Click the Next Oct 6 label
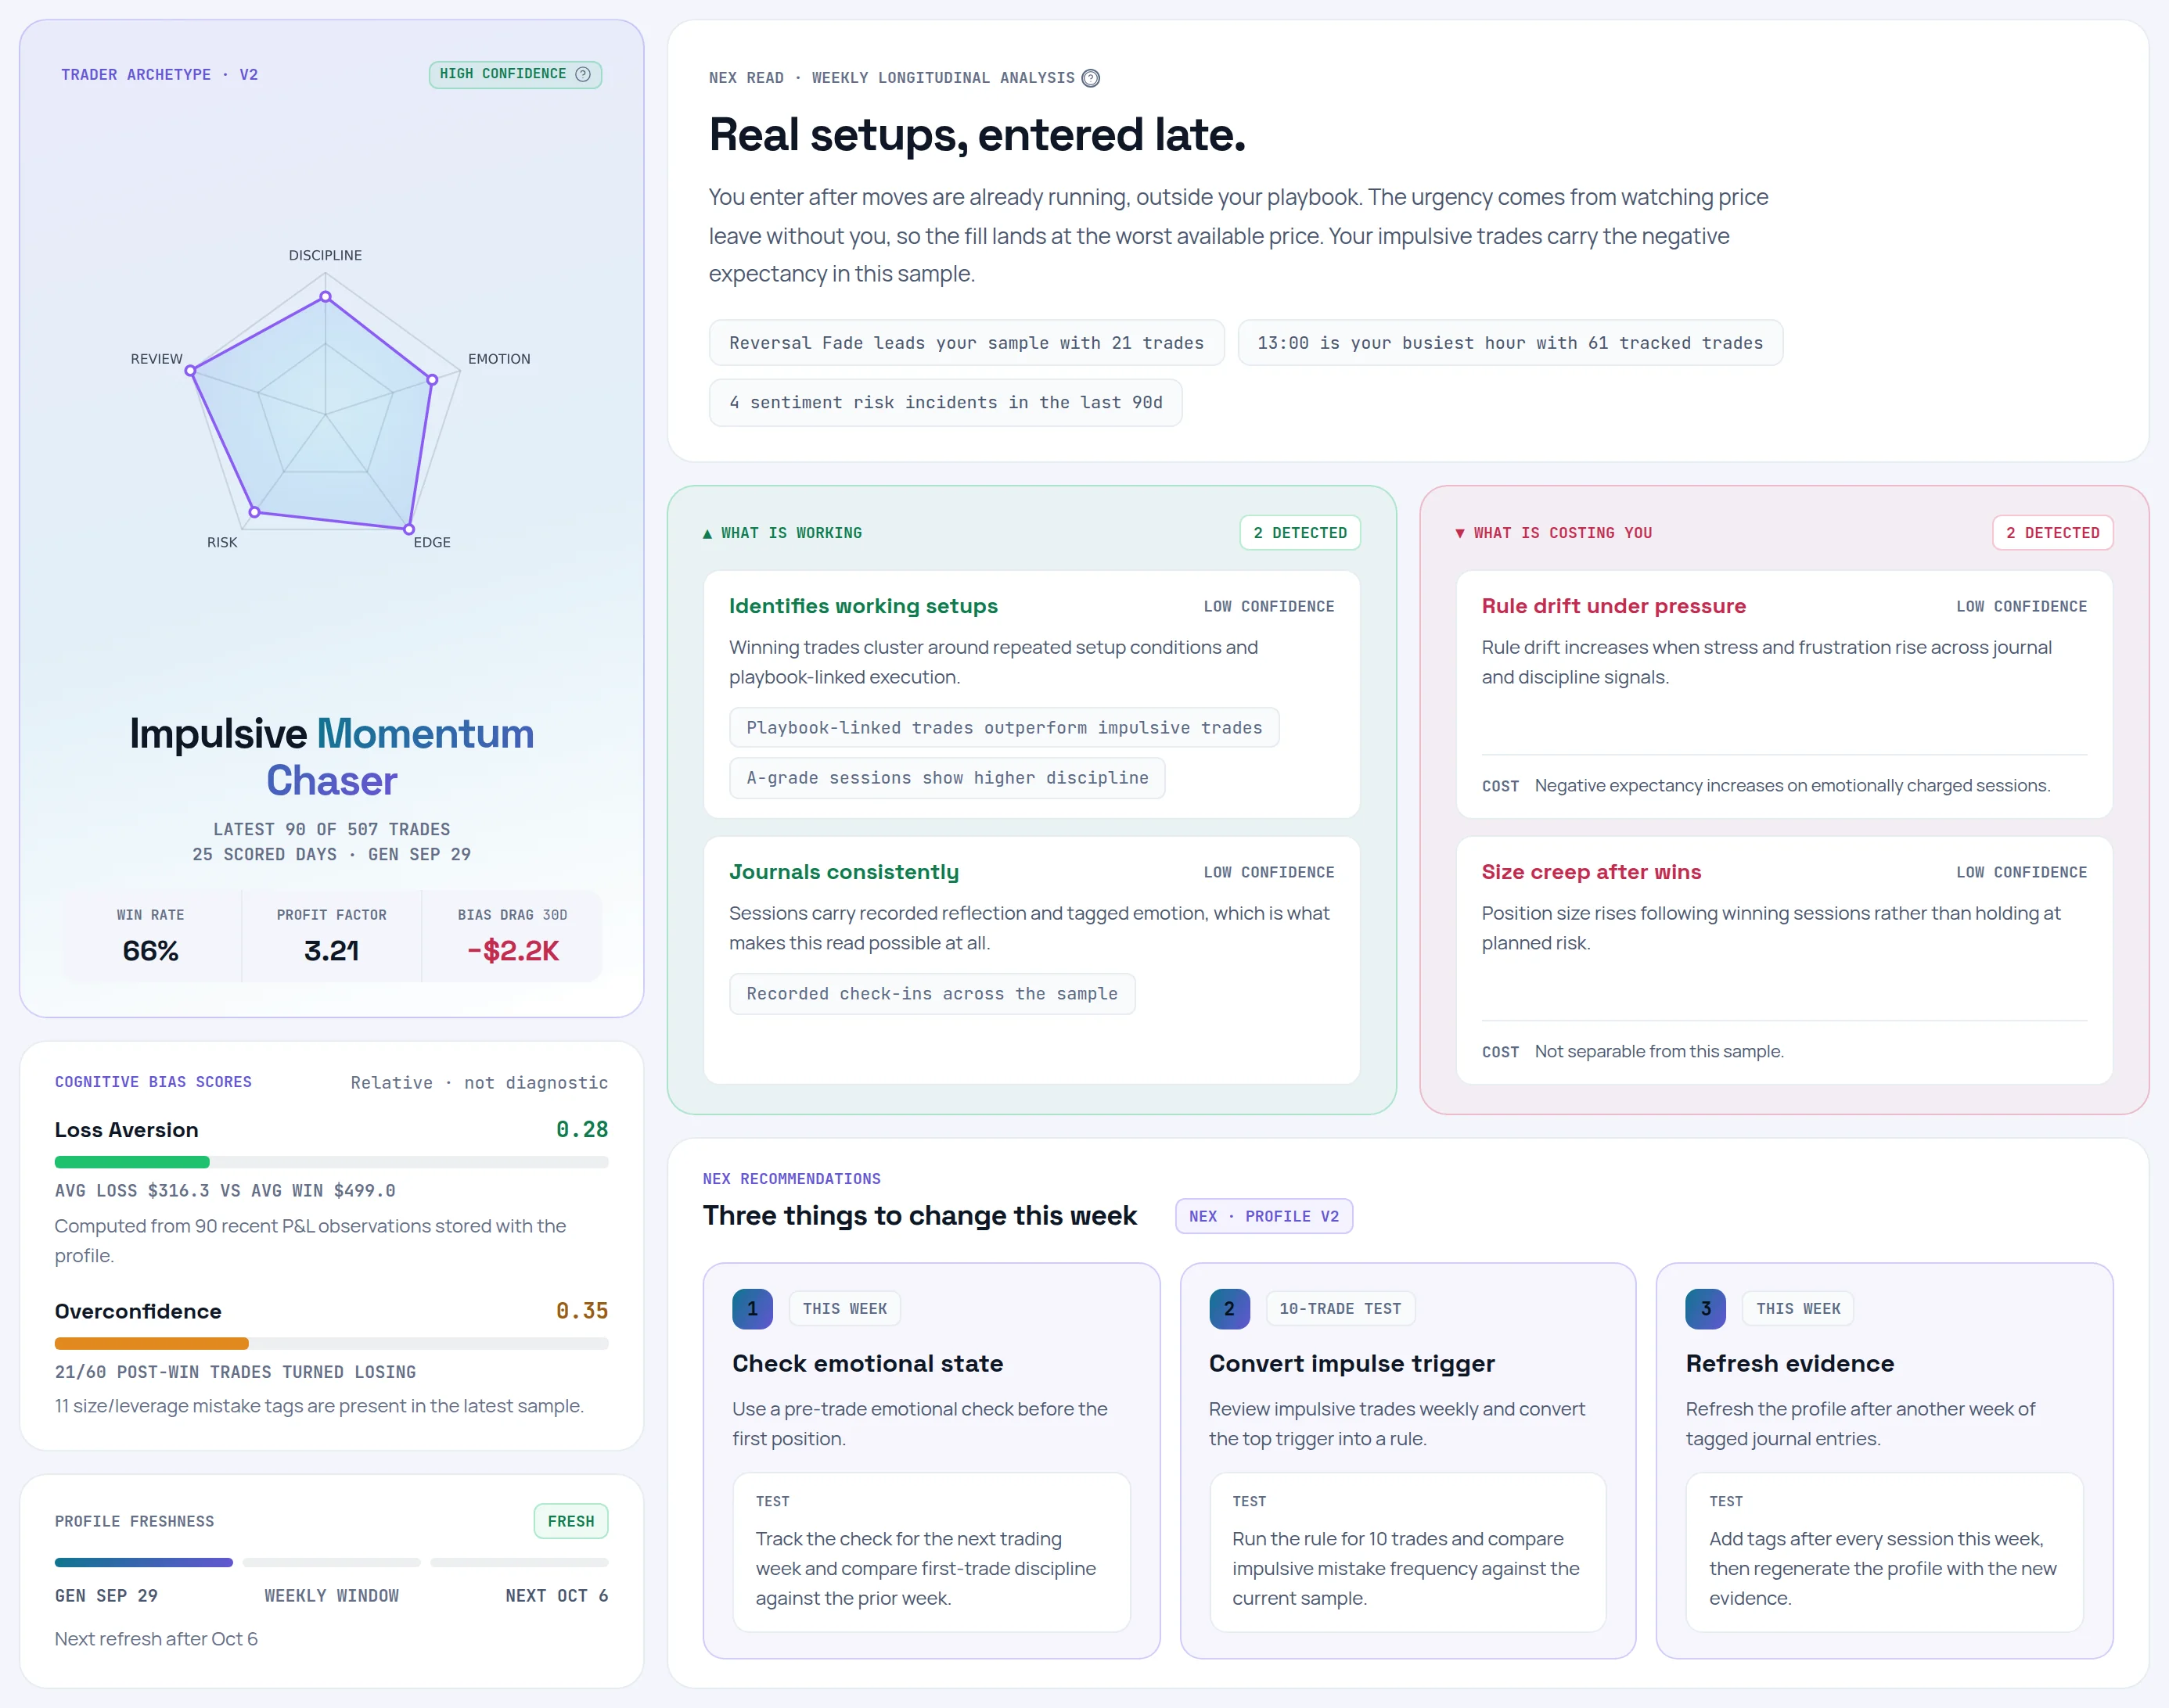The height and width of the screenshot is (1708, 2169). pos(556,1596)
